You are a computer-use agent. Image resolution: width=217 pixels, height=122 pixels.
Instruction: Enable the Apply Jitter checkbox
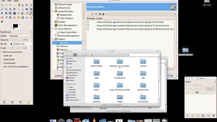pos(2,59)
